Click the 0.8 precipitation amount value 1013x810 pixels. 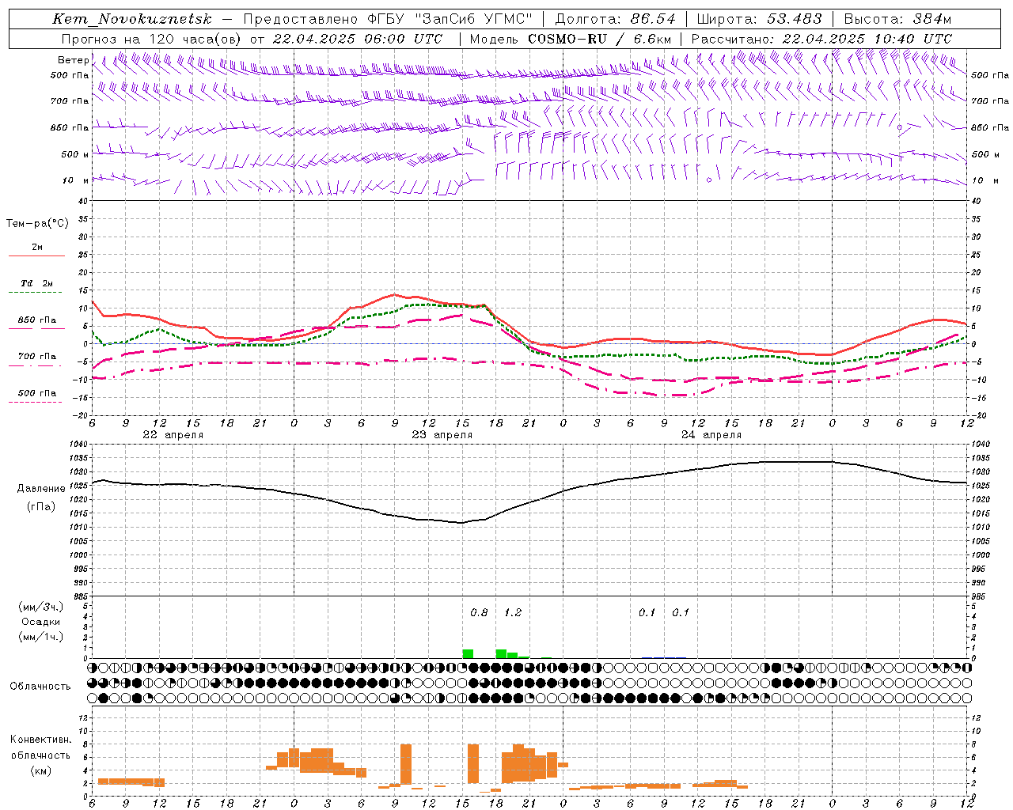[479, 613]
